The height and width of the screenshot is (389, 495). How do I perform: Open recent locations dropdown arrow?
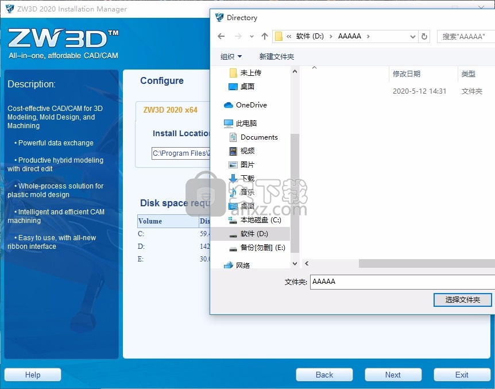click(252, 37)
